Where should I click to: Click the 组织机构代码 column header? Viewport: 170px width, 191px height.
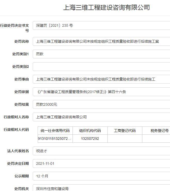pyautogui.click(x=90, y=131)
